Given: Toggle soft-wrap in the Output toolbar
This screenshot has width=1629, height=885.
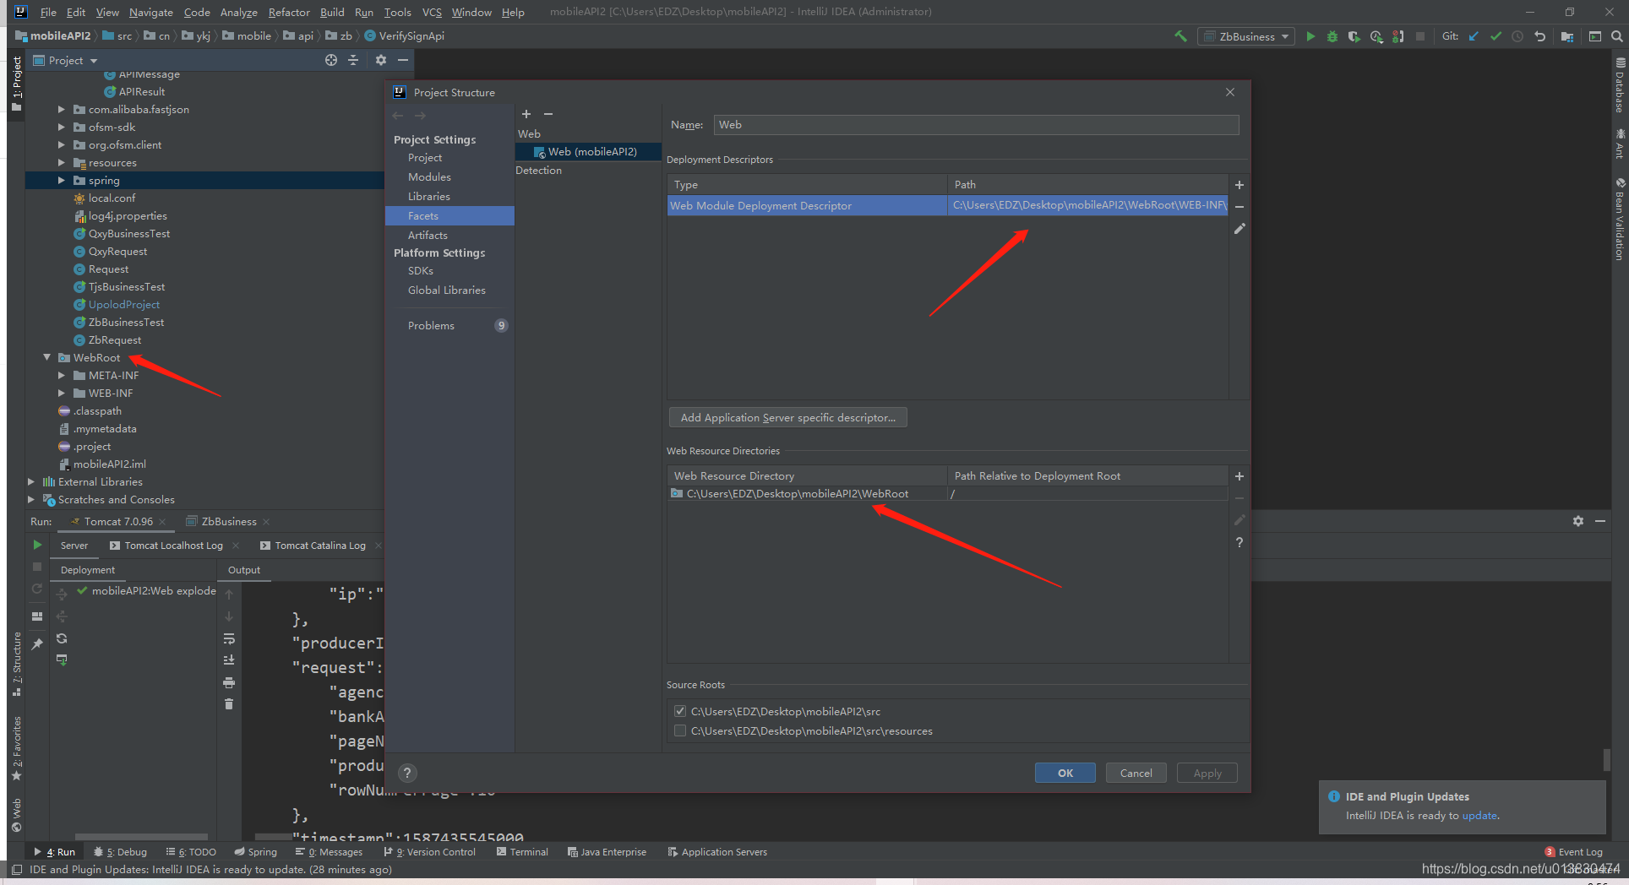Looking at the screenshot, I should click(229, 638).
